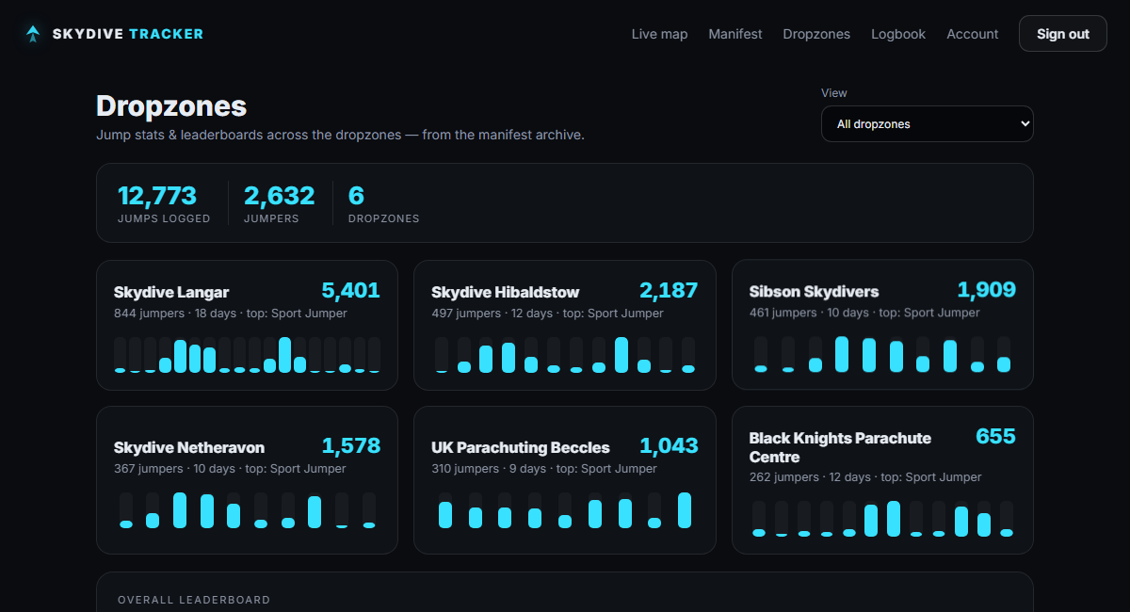Click the SKYDIVE TRACKER brand title
1130x612 pixels.
pos(128,34)
